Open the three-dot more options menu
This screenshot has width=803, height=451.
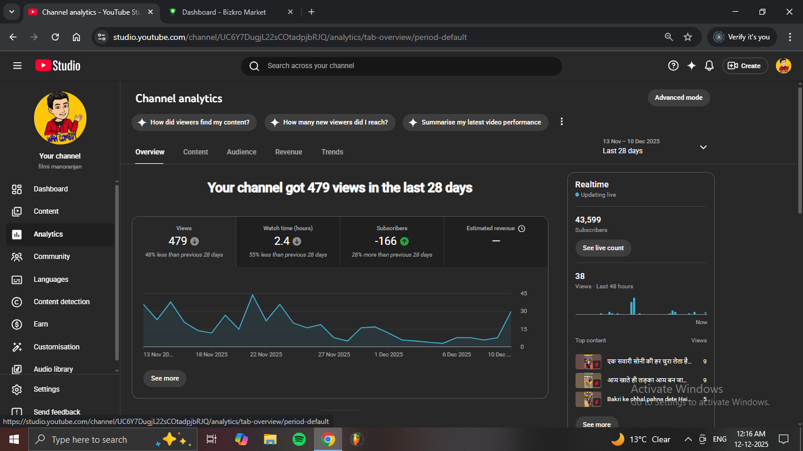click(561, 122)
